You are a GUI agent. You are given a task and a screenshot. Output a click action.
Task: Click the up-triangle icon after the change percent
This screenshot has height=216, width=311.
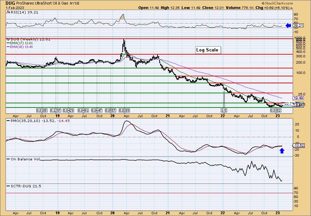[x=291, y=8]
